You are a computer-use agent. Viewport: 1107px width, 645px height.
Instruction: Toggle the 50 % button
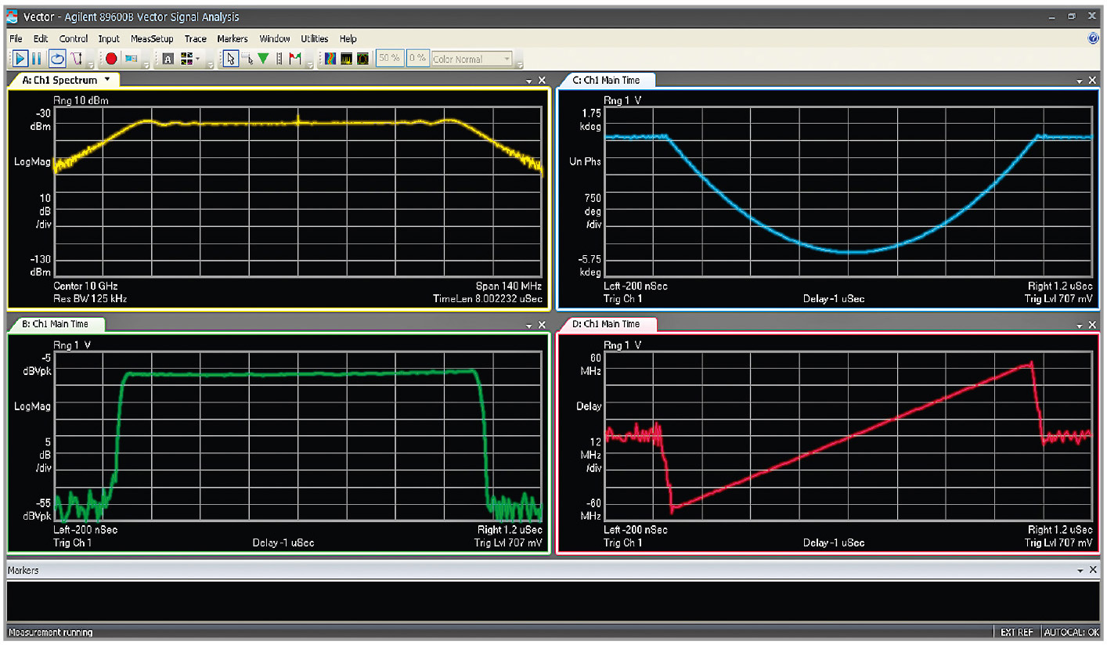coord(390,59)
